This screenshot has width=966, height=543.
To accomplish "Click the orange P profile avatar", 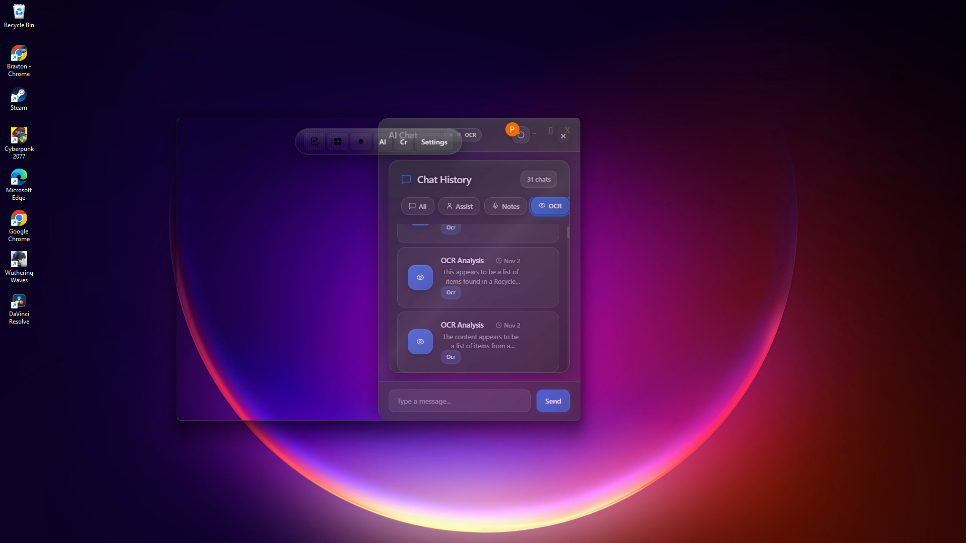I will (512, 129).
